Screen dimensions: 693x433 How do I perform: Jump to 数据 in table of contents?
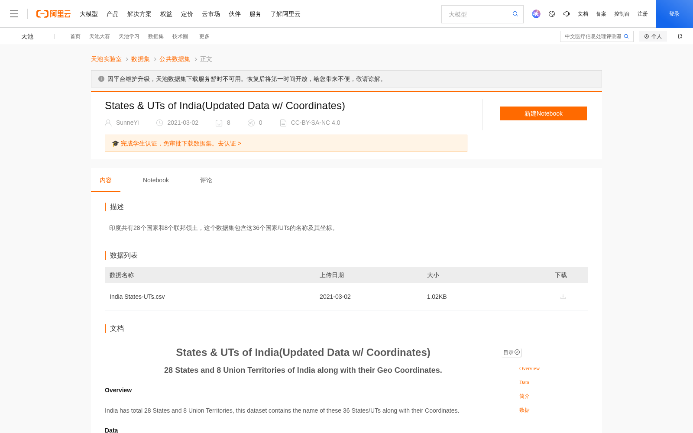click(x=525, y=410)
